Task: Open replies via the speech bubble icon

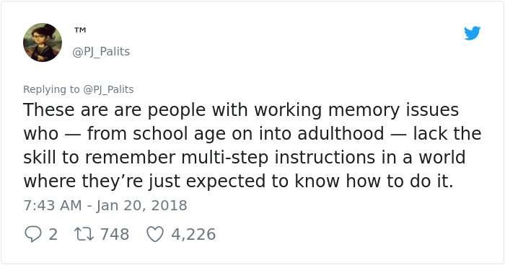Action: click(32, 234)
